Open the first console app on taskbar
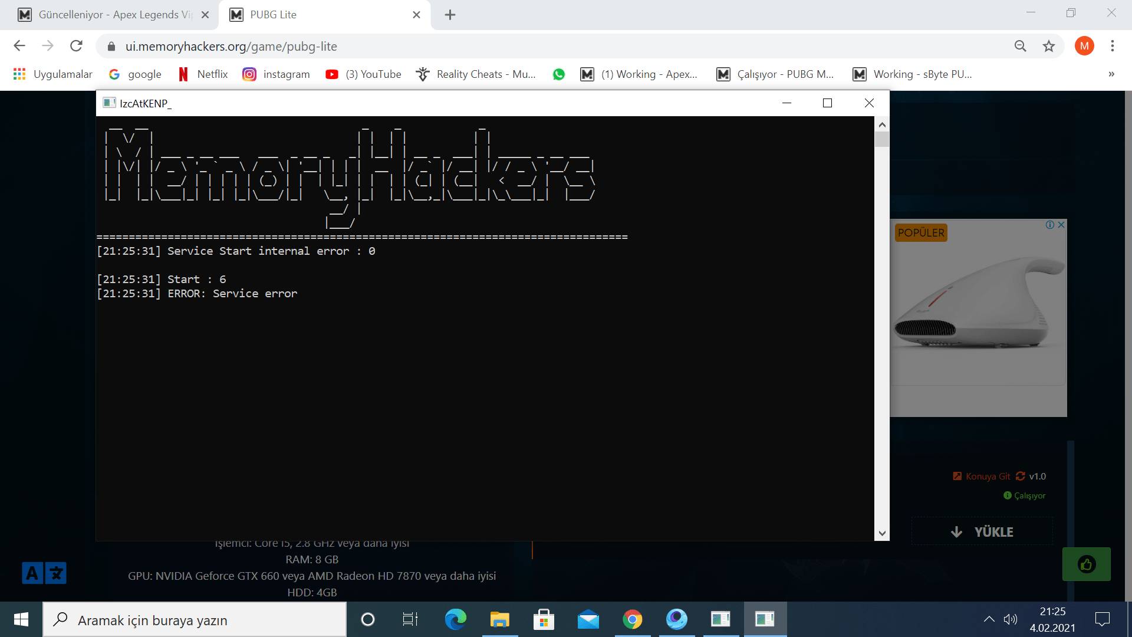 720,619
